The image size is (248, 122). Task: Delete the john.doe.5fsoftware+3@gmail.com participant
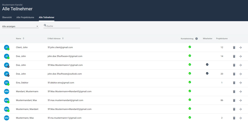pos(234,56)
